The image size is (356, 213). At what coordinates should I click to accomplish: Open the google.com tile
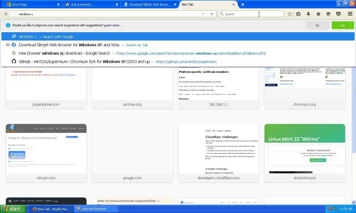132,153
